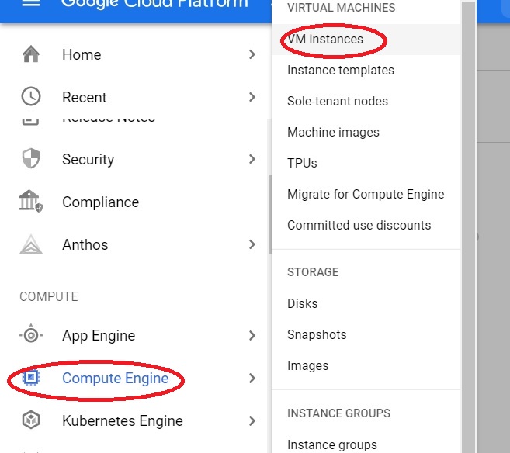Viewport: 510px width, 453px height.
Task: Click the Kubernetes Engine cube icon
Action: click(x=31, y=420)
